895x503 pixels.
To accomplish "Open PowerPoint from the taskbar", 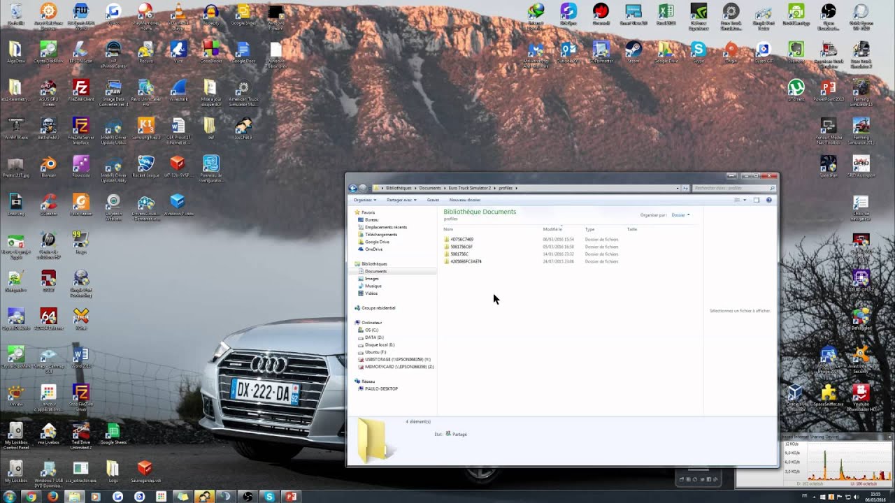I will [x=291, y=497].
